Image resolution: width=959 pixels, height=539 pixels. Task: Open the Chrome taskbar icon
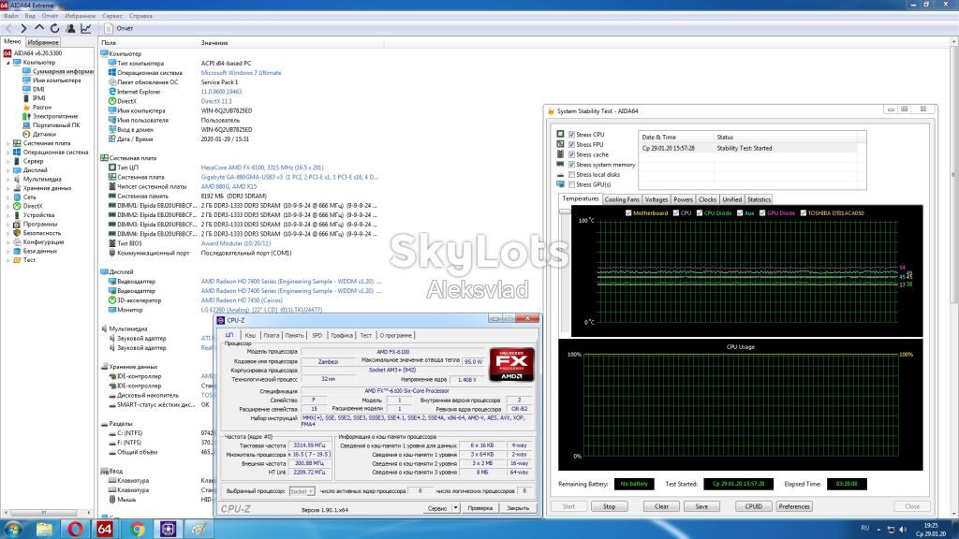pyautogui.click(x=137, y=529)
